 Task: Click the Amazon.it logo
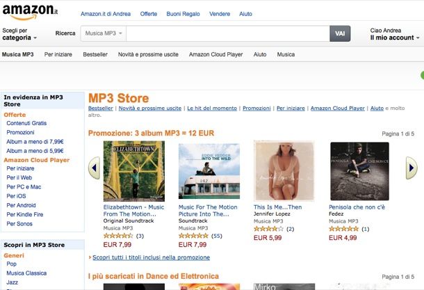coord(30,13)
